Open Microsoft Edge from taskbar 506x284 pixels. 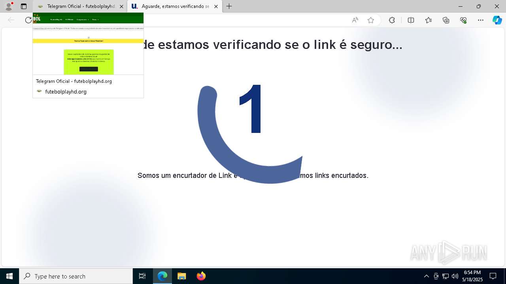pyautogui.click(x=162, y=276)
